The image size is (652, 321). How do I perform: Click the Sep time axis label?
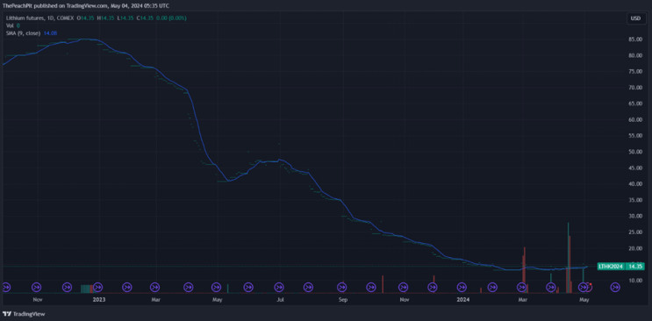pos(342,299)
